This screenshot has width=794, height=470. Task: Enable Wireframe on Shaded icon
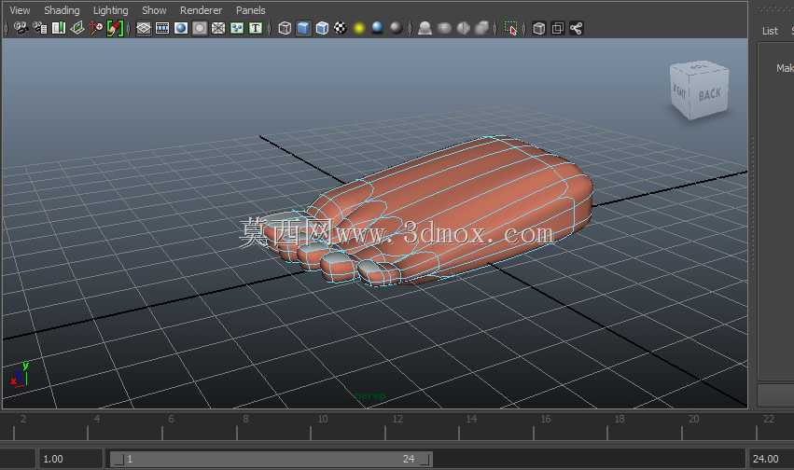(x=322, y=28)
